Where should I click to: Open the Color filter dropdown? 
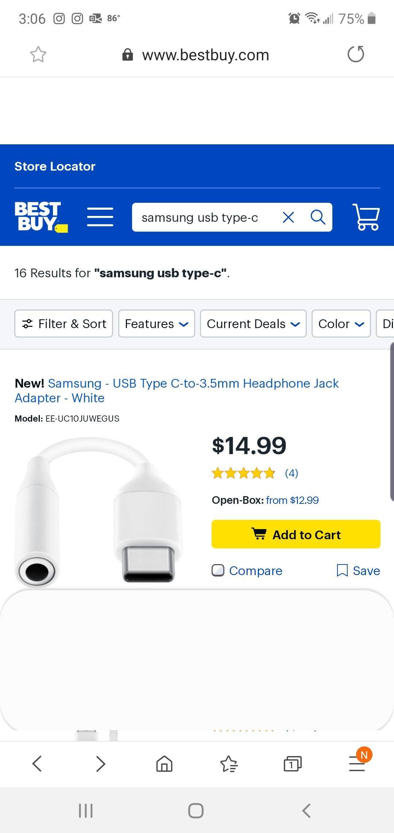click(x=341, y=324)
